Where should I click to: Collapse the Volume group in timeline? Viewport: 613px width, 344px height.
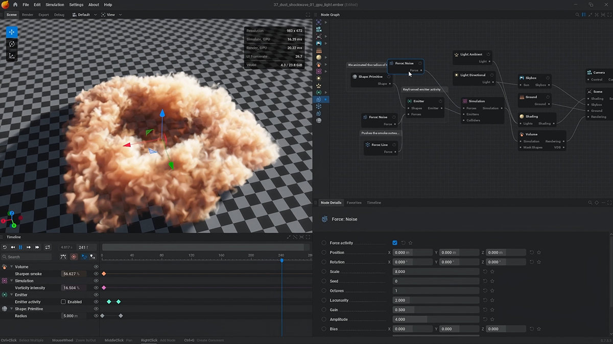(11, 267)
